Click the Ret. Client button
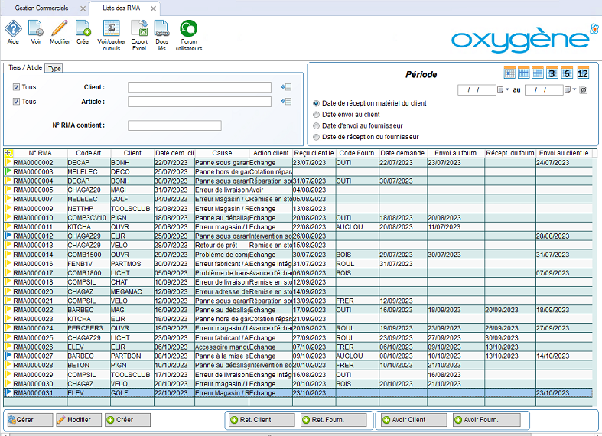This screenshot has width=602, height=436. click(x=260, y=420)
